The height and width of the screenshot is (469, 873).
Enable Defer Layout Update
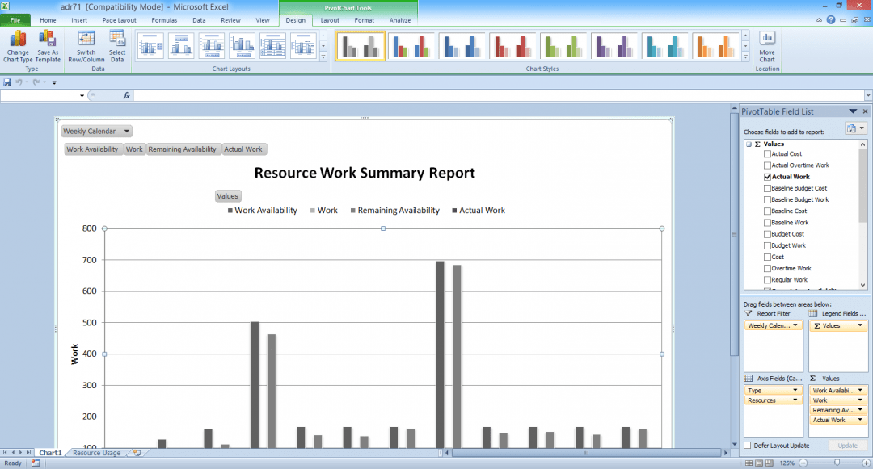pyautogui.click(x=748, y=445)
